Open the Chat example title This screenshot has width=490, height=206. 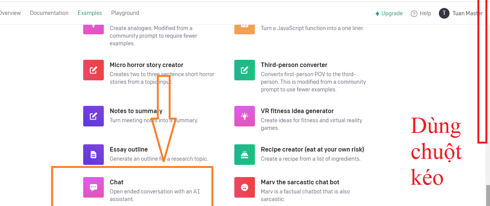(x=116, y=182)
